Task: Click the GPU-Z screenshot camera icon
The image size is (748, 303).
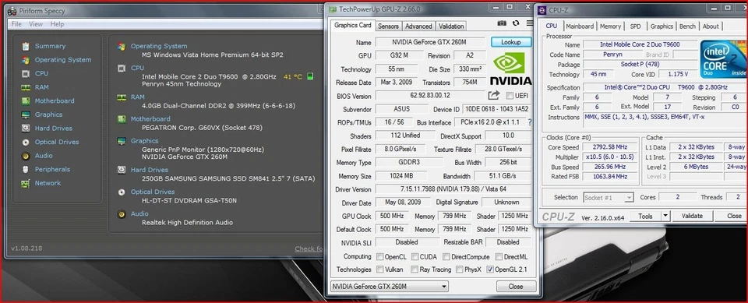Action: coord(502,23)
